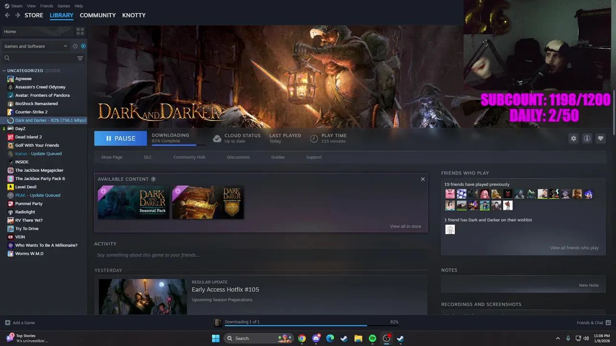Viewport: 616px width, 346px height.
Task: Open the Store Page tab
Action: click(x=112, y=157)
